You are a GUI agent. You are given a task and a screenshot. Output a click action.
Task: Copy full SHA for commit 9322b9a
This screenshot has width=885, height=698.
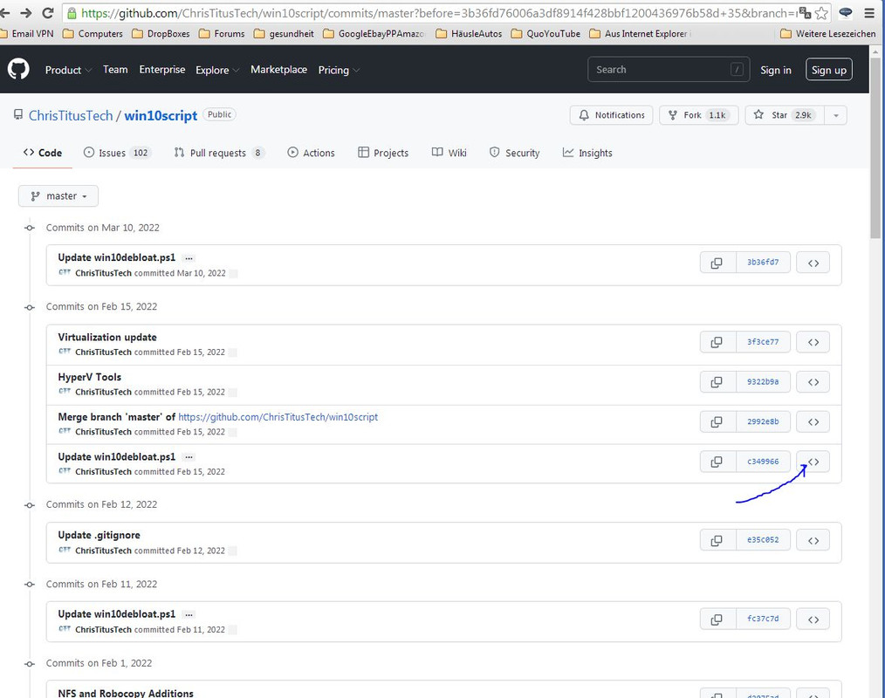click(717, 382)
